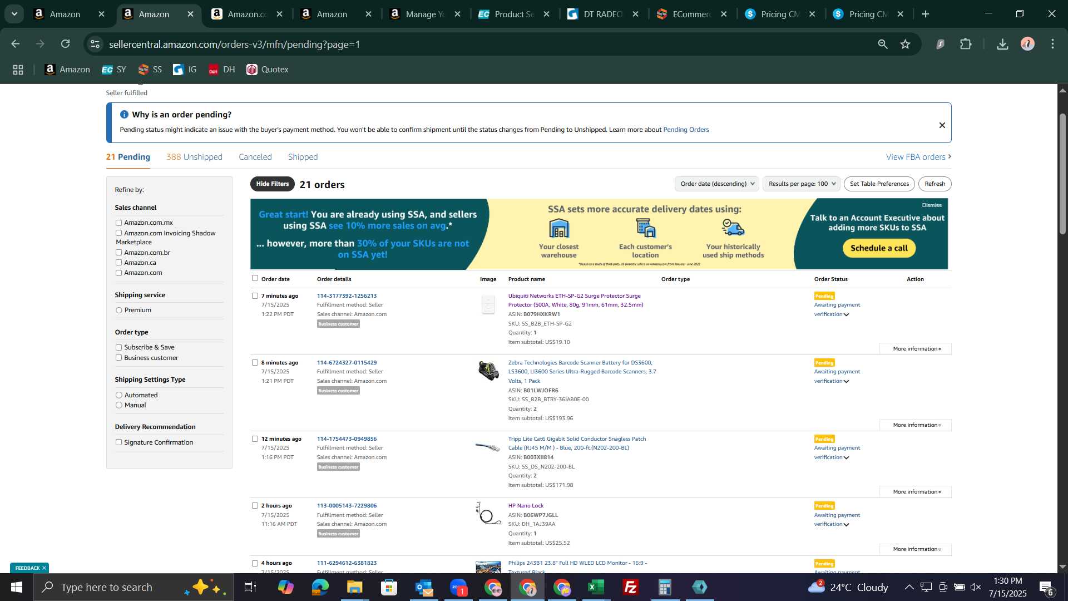This screenshot has width=1068, height=601.
Task: Select Manual shipping settings type
Action: click(x=118, y=405)
